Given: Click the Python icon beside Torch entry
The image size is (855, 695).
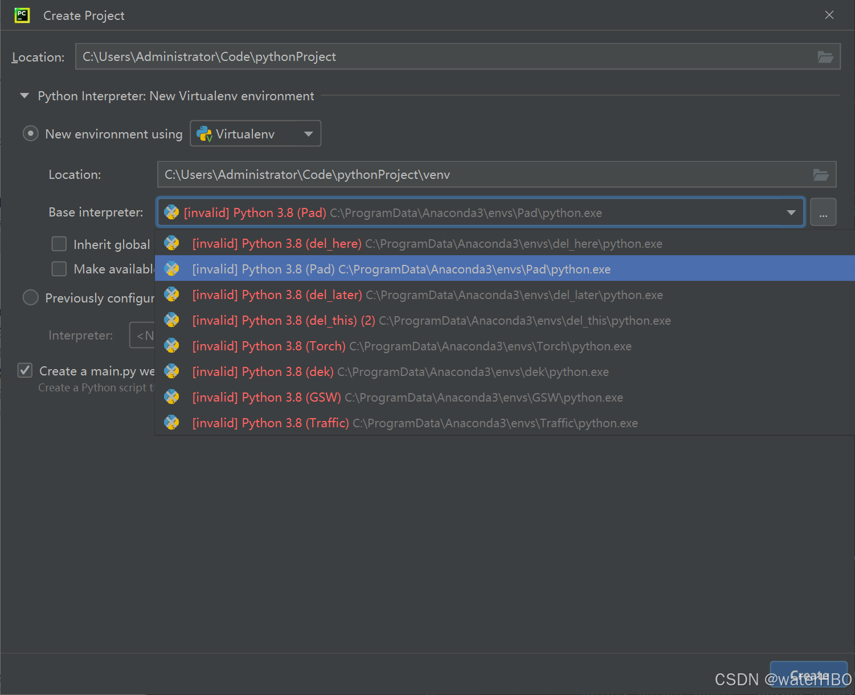Looking at the screenshot, I should point(171,346).
